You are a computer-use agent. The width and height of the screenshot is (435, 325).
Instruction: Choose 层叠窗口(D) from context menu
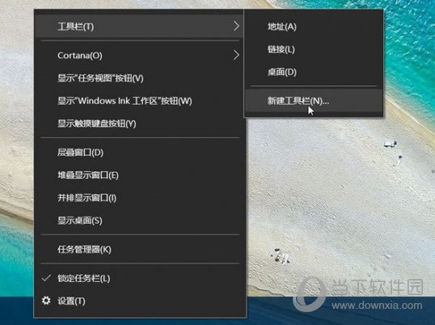[140, 153]
